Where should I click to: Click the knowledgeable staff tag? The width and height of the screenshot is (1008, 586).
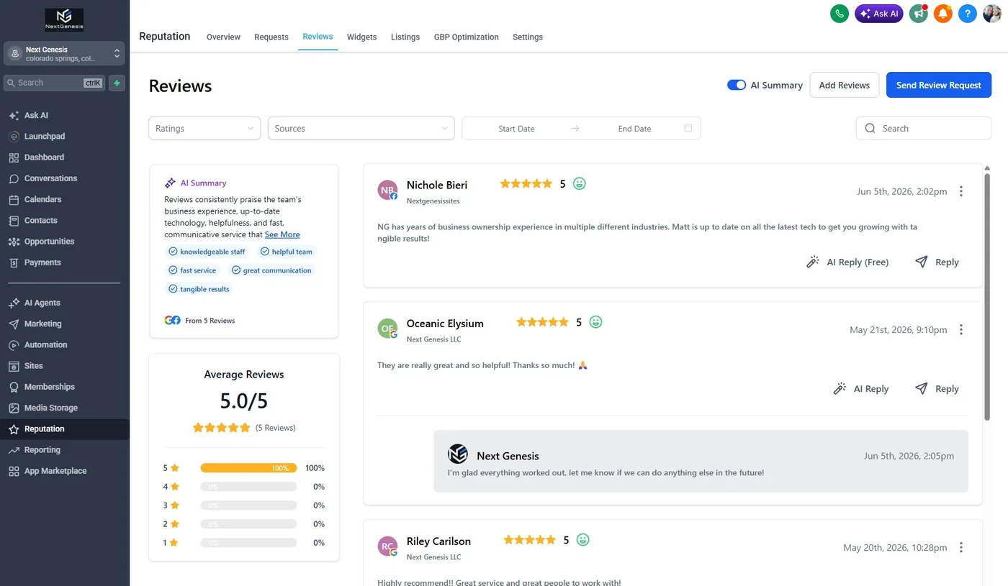[207, 252]
